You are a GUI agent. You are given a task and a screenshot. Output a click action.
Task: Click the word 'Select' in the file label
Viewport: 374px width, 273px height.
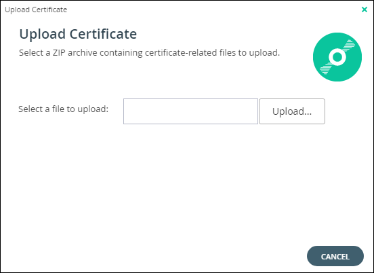point(30,109)
